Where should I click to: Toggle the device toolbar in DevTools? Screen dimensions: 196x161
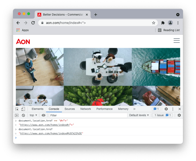pos(23,109)
